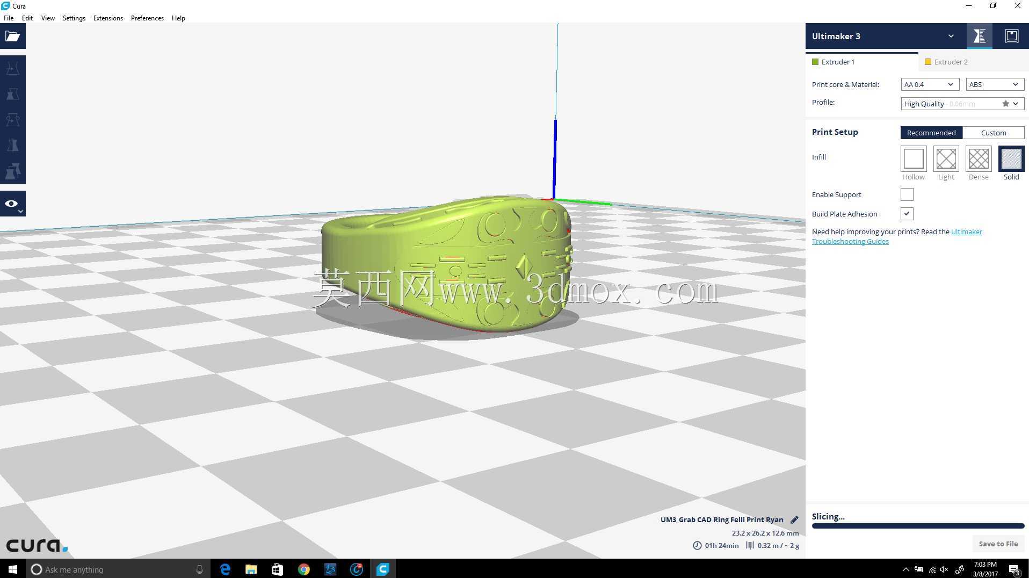Switch to the Prepare print settings icon
Screen dimensions: 1029x578
coord(979,36)
